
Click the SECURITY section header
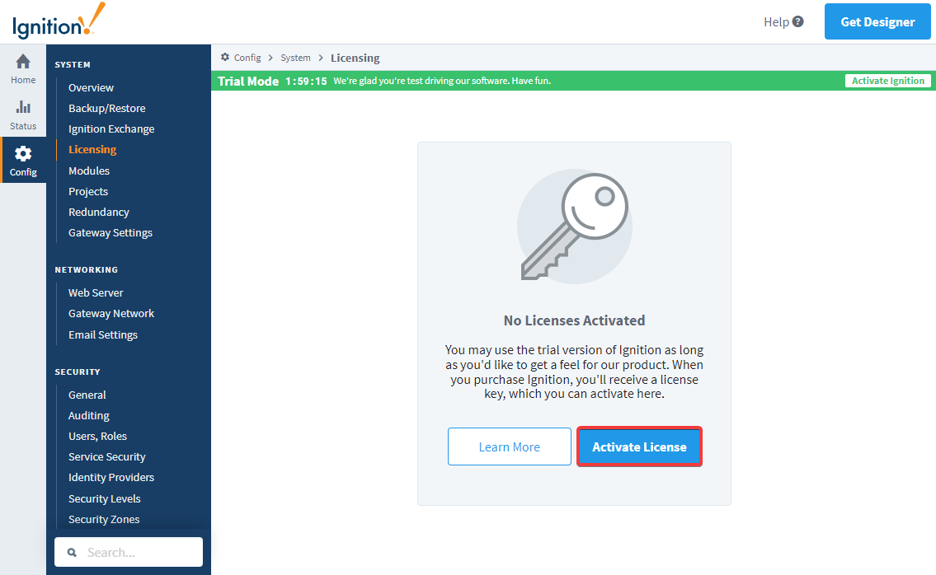click(78, 372)
